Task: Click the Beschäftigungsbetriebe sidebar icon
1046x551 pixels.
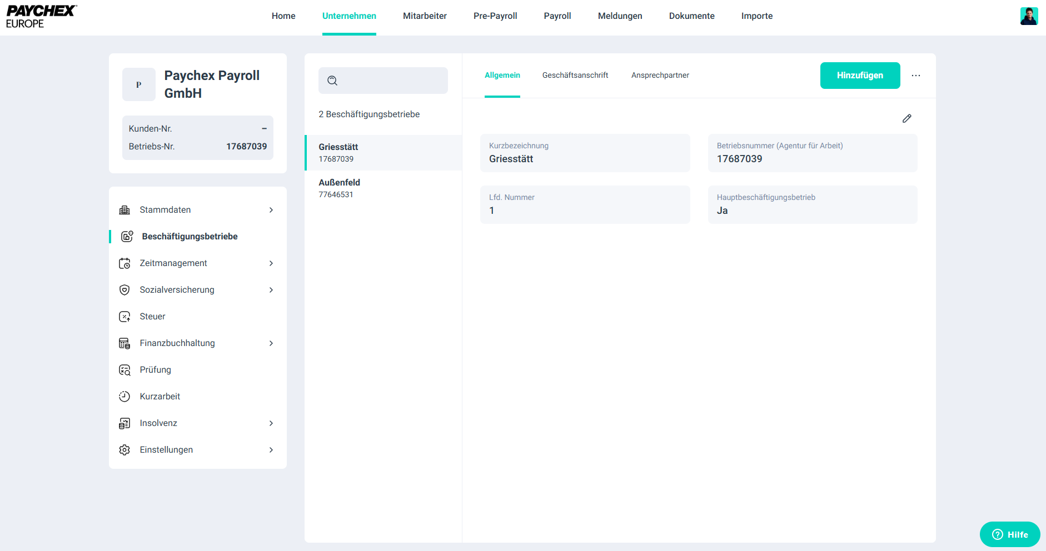Action: pos(127,237)
